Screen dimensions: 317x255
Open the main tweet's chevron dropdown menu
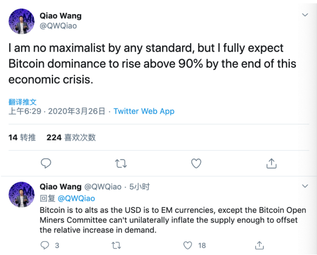coord(305,15)
